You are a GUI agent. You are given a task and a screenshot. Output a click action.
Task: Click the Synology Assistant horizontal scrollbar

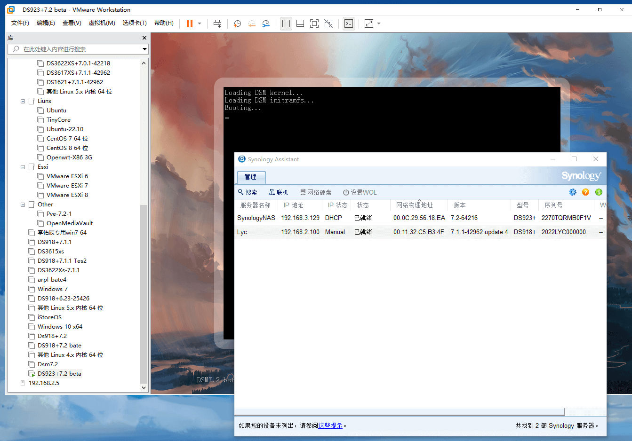400,411
